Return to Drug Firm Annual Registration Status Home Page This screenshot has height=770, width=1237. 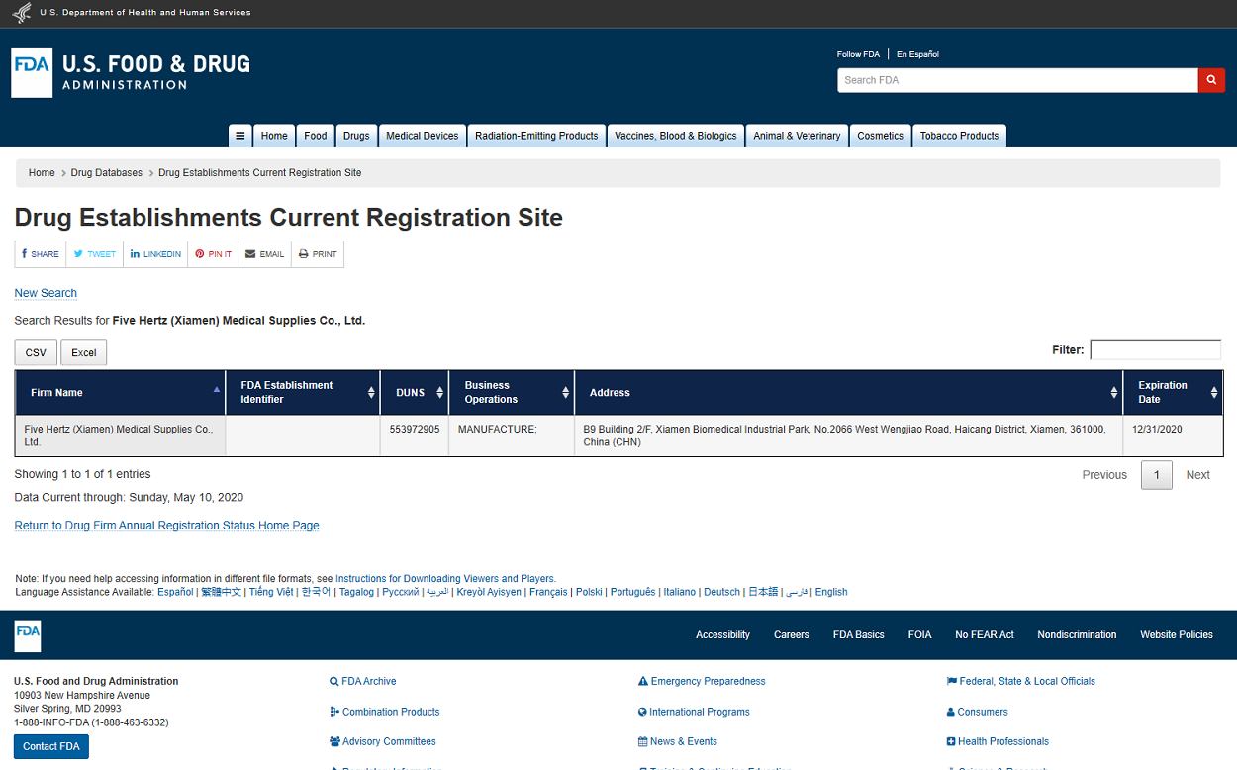point(166,526)
